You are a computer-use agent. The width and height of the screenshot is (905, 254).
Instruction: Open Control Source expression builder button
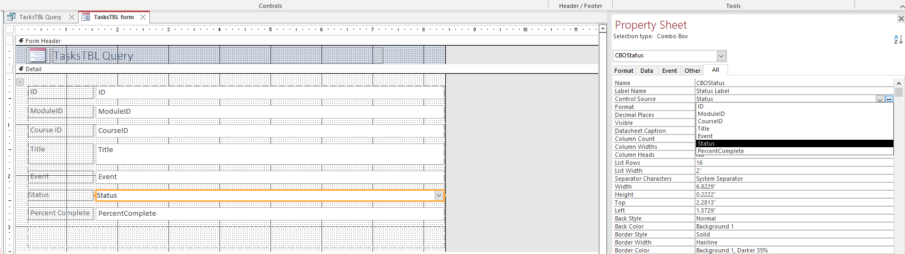tap(889, 99)
